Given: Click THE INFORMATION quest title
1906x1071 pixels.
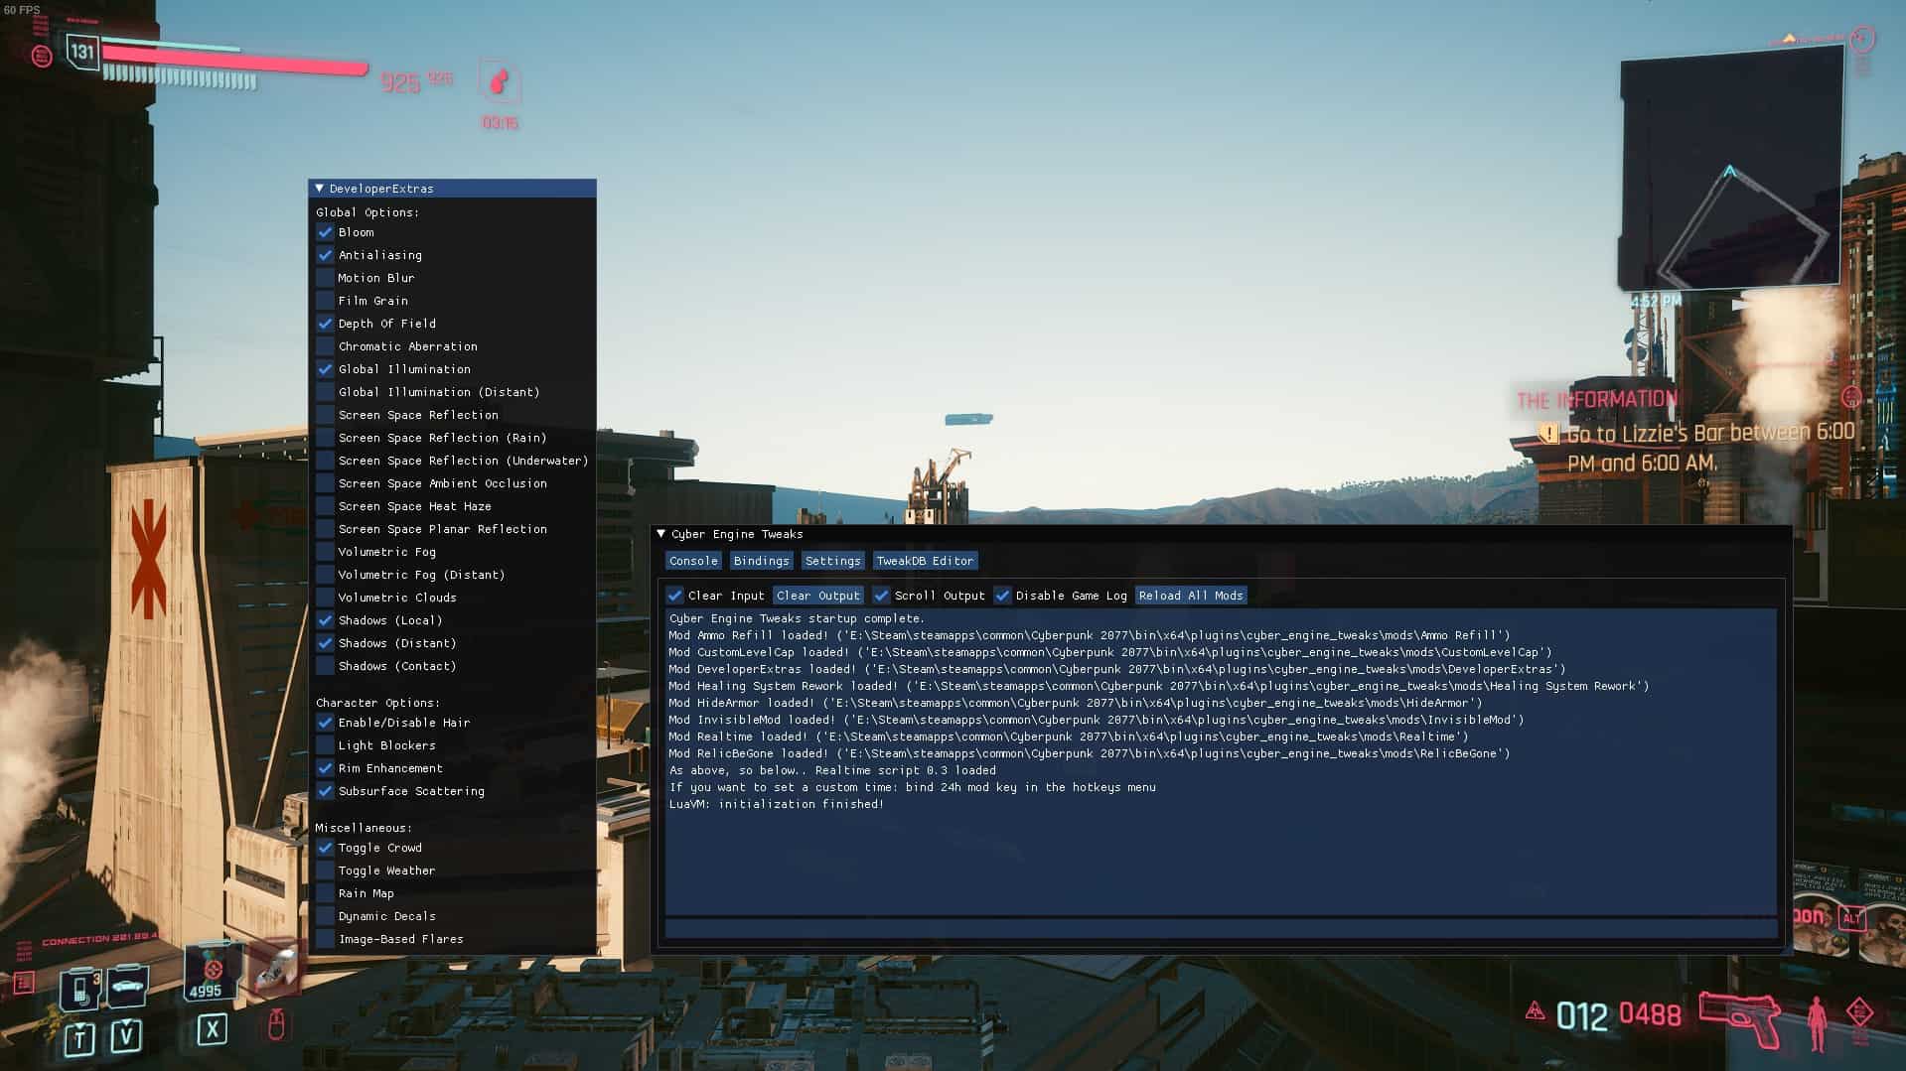Looking at the screenshot, I should point(1596,400).
